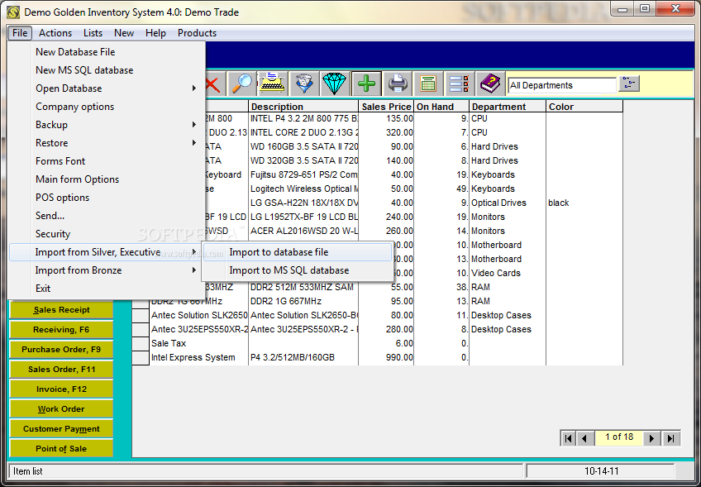The image size is (701, 487).
Task: Jump to last record with pager arrow
Action: [670, 438]
